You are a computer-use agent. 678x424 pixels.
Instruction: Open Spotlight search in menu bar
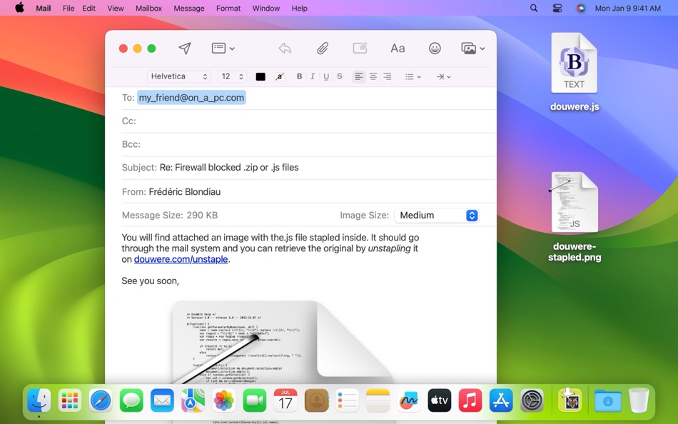click(534, 9)
